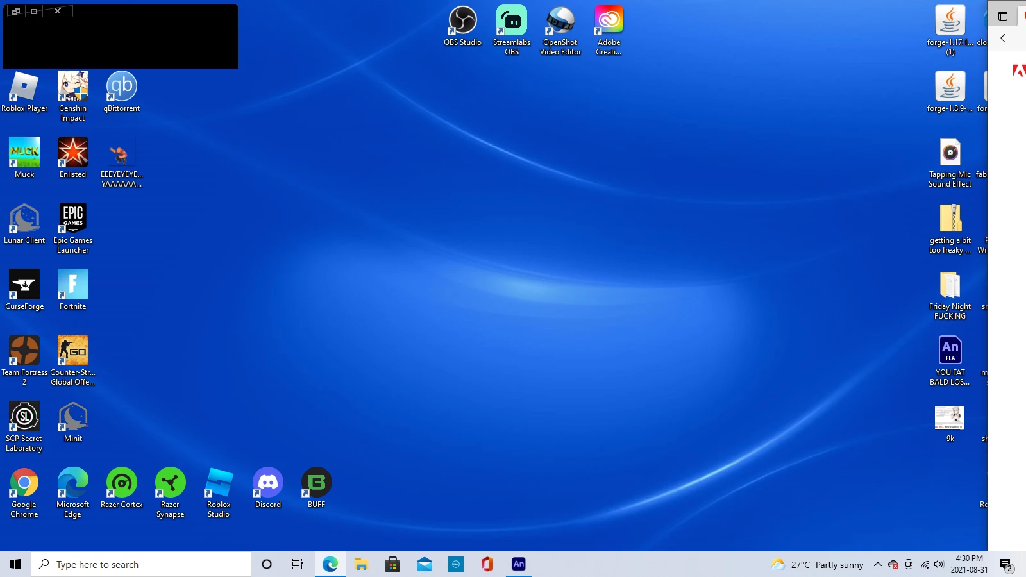Open the network Wi-Fi tray icon
This screenshot has width=1026, height=577.
point(924,564)
